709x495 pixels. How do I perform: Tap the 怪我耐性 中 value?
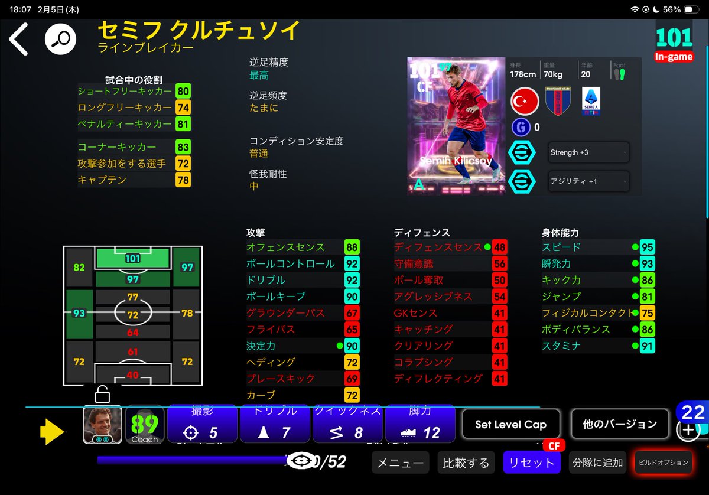coord(253,186)
